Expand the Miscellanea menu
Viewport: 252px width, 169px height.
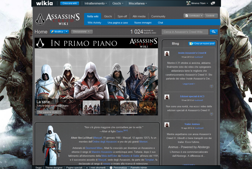coord(137,4)
